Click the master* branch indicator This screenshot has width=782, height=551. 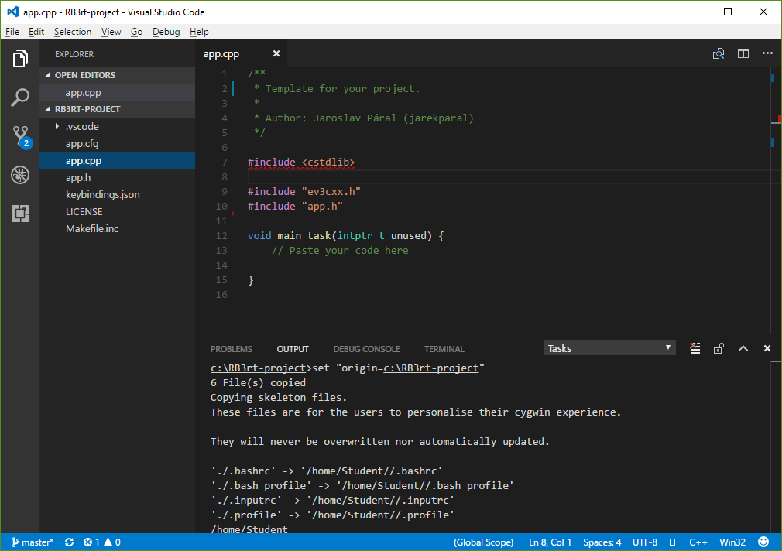pyautogui.click(x=33, y=542)
